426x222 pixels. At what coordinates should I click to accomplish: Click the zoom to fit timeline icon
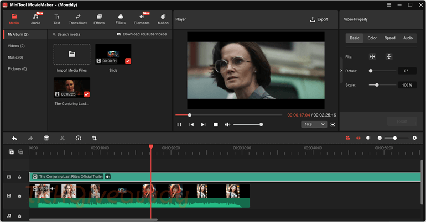[x=368, y=138]
